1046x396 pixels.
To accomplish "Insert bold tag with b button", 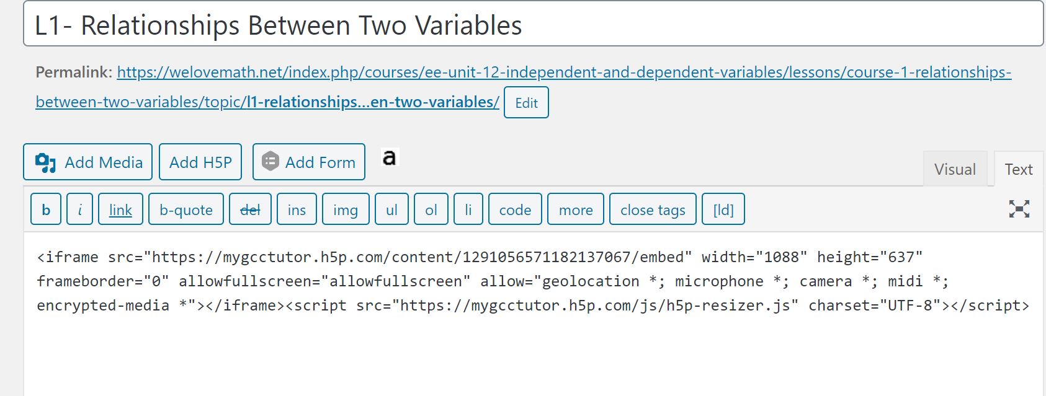I will [46, 209].
